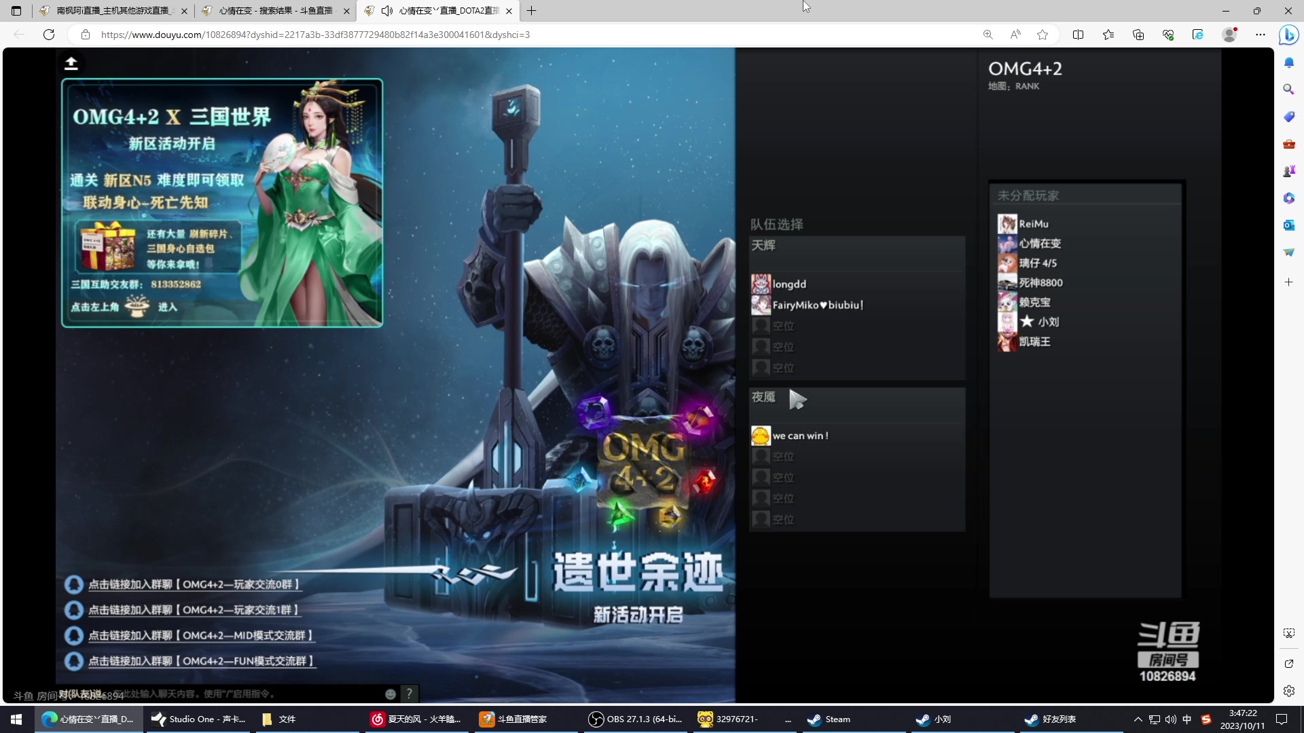Open sidebar shopping tag icon
The height and width of the screenshot is (733, 1304).
coord(1289,117)
